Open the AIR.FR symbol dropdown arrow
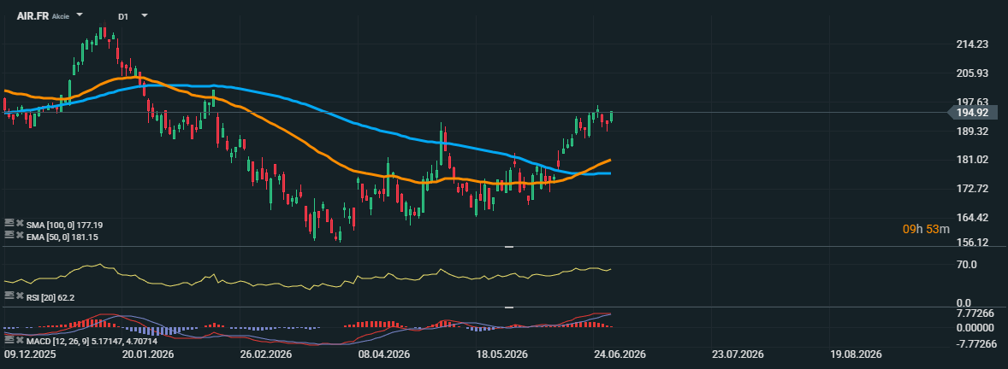 point(79,15)
